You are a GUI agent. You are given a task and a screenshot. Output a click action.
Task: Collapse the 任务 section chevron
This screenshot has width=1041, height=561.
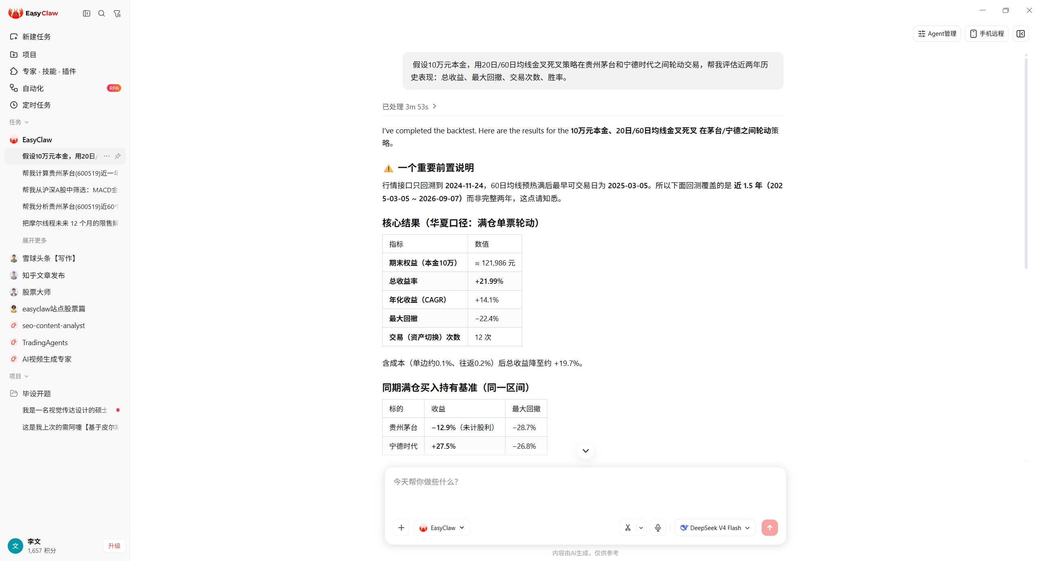click(27, 122)
